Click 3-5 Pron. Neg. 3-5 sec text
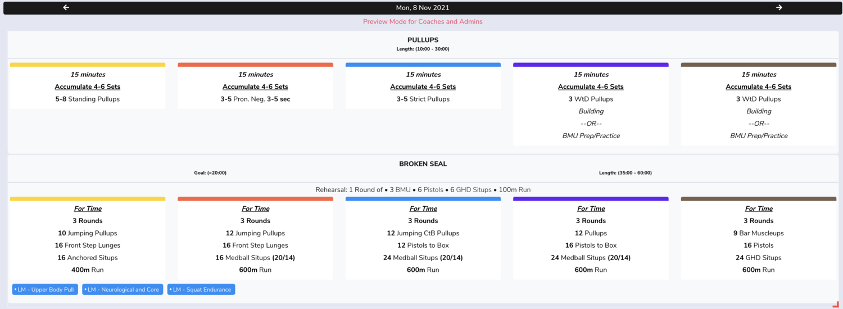843x309 pixels. click(255, 99)
